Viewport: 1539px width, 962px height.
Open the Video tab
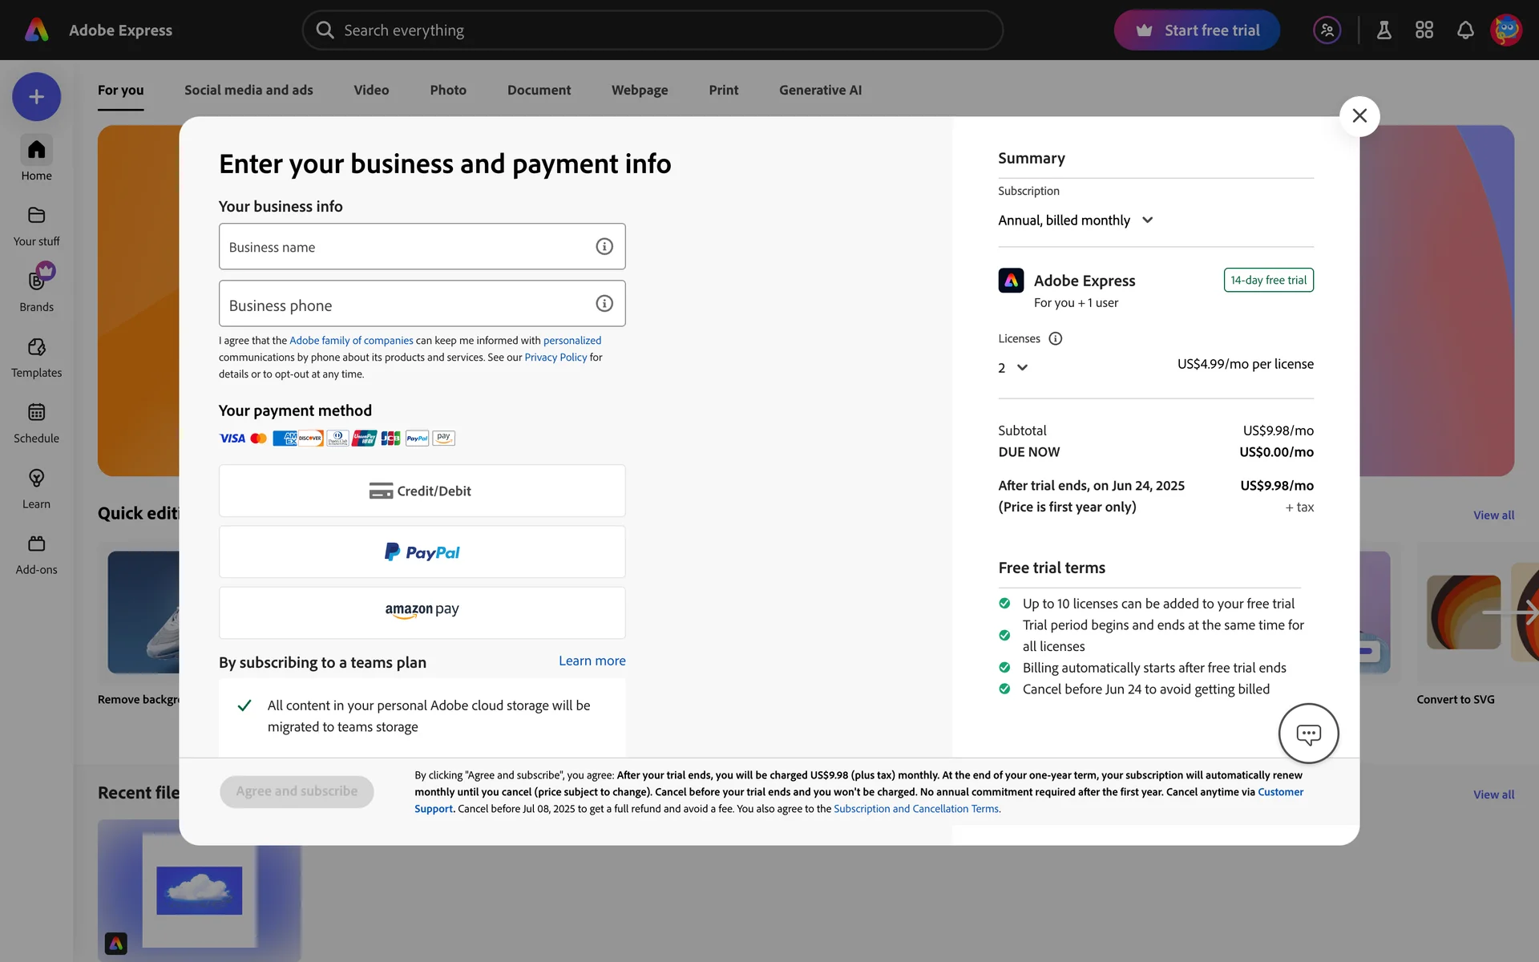(x=371, y=91)
